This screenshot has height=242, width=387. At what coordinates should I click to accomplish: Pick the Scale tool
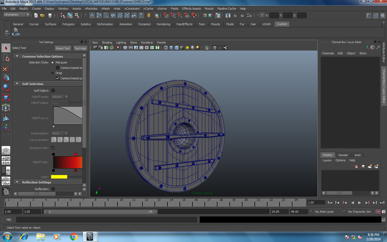click(x=6, y=97)
